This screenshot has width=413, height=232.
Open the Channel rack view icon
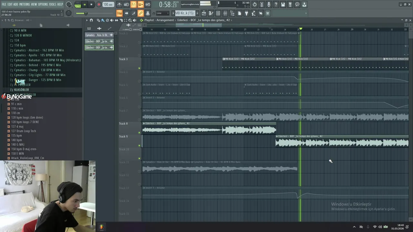coord(218,13)
